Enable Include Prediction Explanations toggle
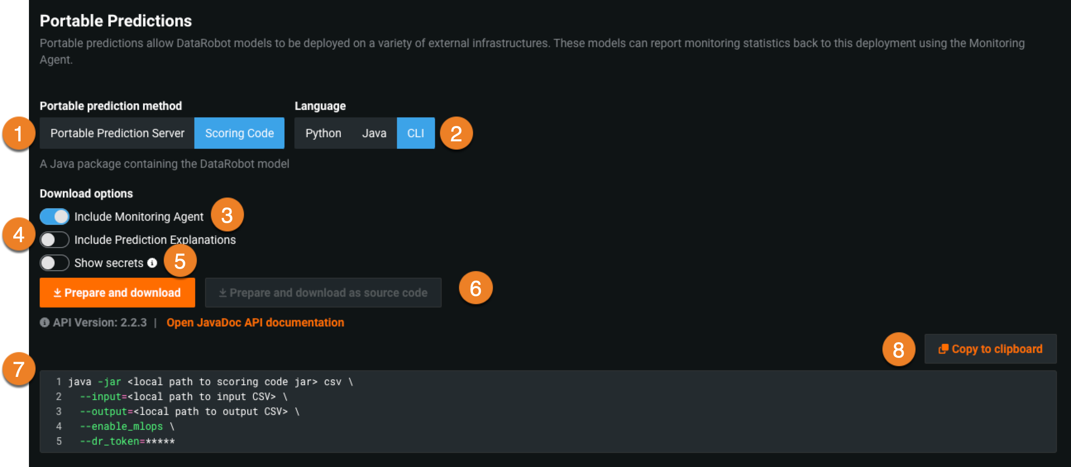Viewport: 1071px width, 467px height. (55, 240)
